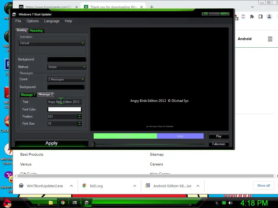Open the Chrome side panel icon
The width and height of the screenshot is (278, 208).
[x=260, y=17]
